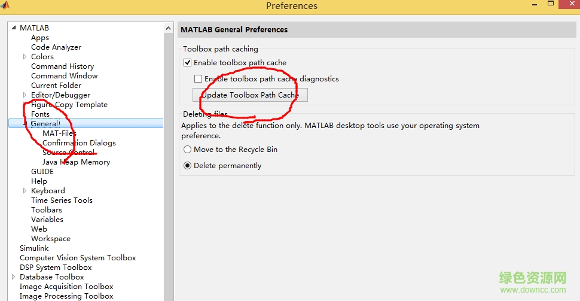Open MAT-Files preferences
Screen dimensions: 580x301
(60, 133)
